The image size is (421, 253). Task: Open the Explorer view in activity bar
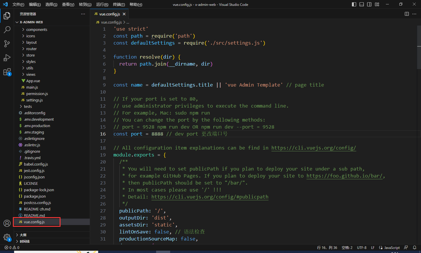point(7,15)
